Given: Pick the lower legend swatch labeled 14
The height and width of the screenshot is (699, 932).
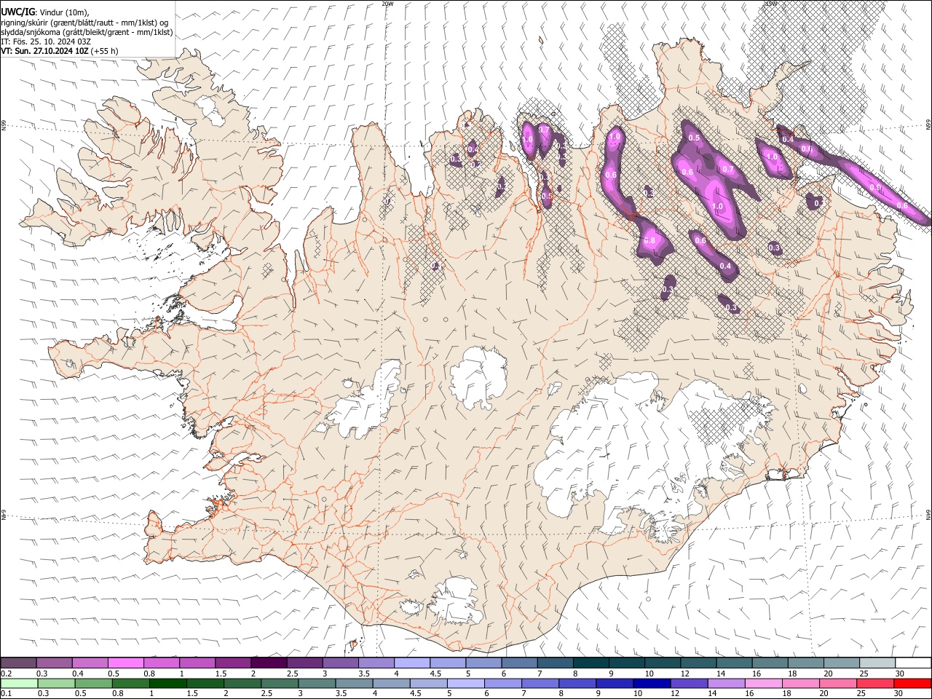Looking at the screenshot, I should point(726,683).
